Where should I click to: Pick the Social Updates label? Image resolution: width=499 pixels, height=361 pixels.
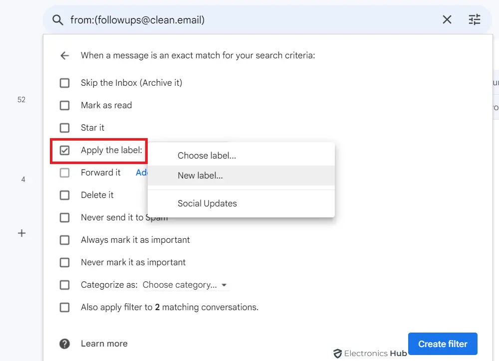click(x=207, y=203)
